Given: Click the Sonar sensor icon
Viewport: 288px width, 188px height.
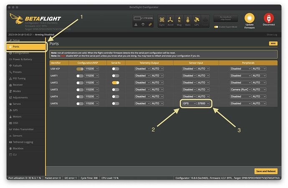Looking at the screenshot, I should 205,20.
